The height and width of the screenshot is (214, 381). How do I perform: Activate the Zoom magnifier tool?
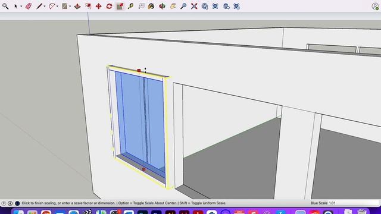183,7
